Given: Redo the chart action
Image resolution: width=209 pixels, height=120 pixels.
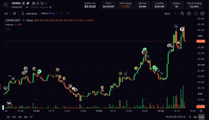Looking at the screenshot, I should tap(67, 13).
